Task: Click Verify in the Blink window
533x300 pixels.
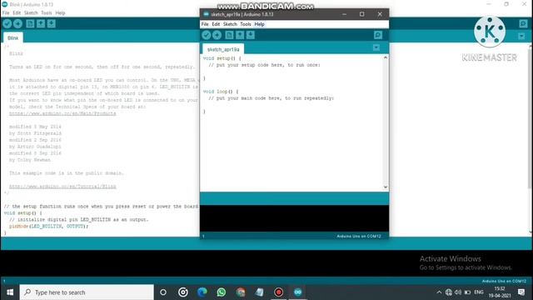Action: 7,23
